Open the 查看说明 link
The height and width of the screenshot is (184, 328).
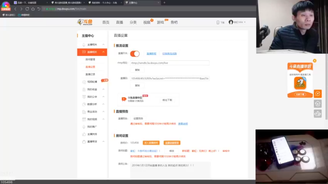coord(183,124)
